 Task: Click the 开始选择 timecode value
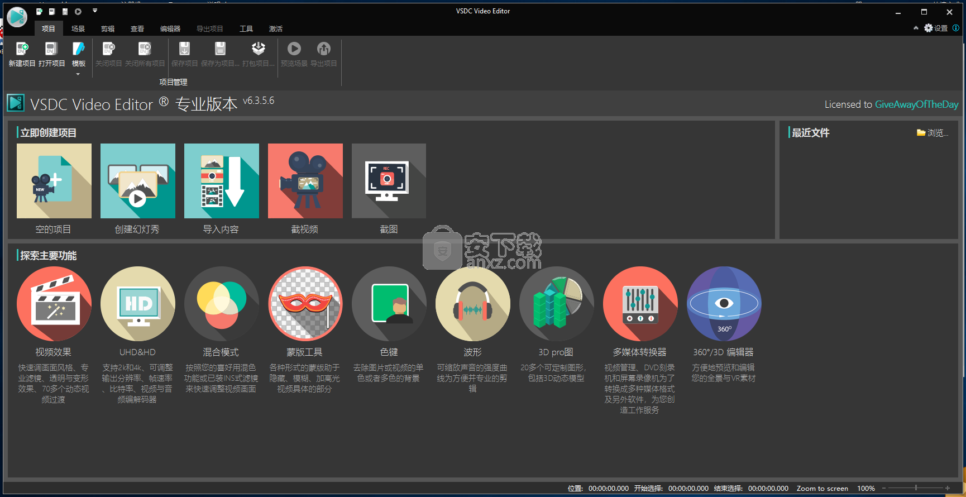click(x=688, y=489)
